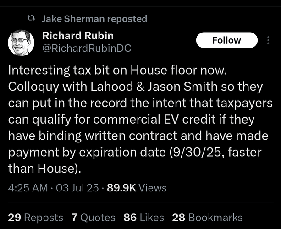Show the 7 Quotes list
Image resolution: width=281 pixels, height=229 pixels.
(94, 218)
